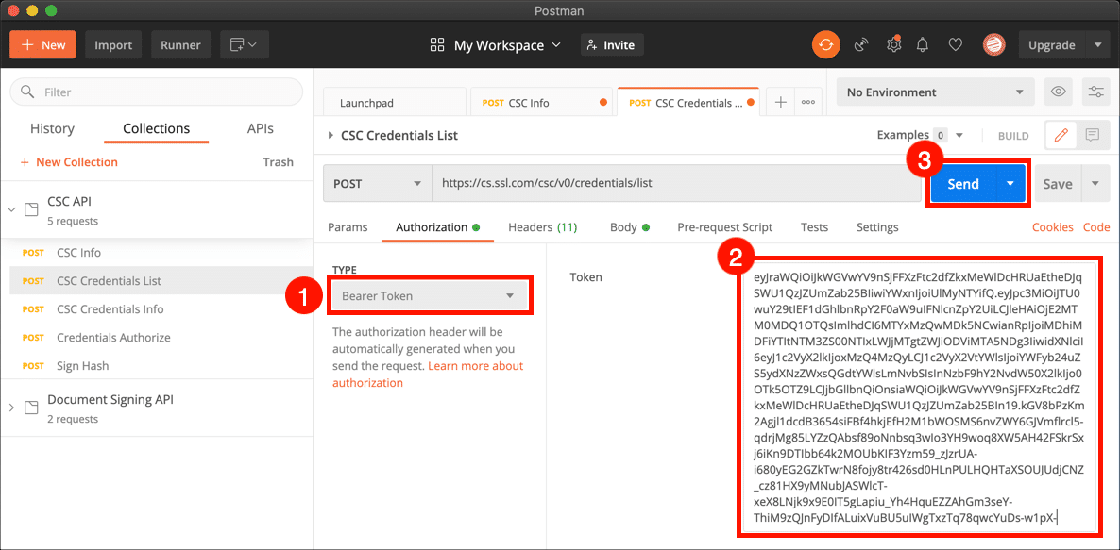
Task: Open the POST method dropdown
Action: (377, 184)
